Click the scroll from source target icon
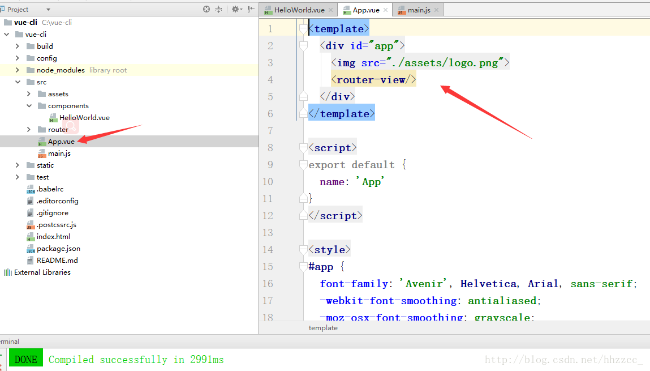 [206, 9]
